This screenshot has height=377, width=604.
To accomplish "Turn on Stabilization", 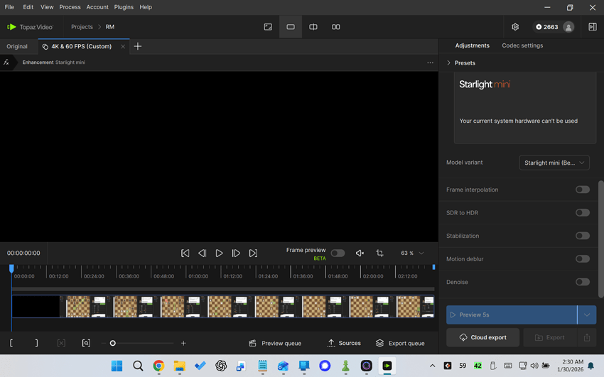I will (x=583, y=236).
